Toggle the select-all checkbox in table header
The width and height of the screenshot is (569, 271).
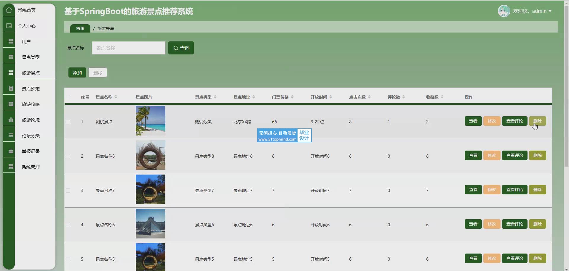pos(68,97)
